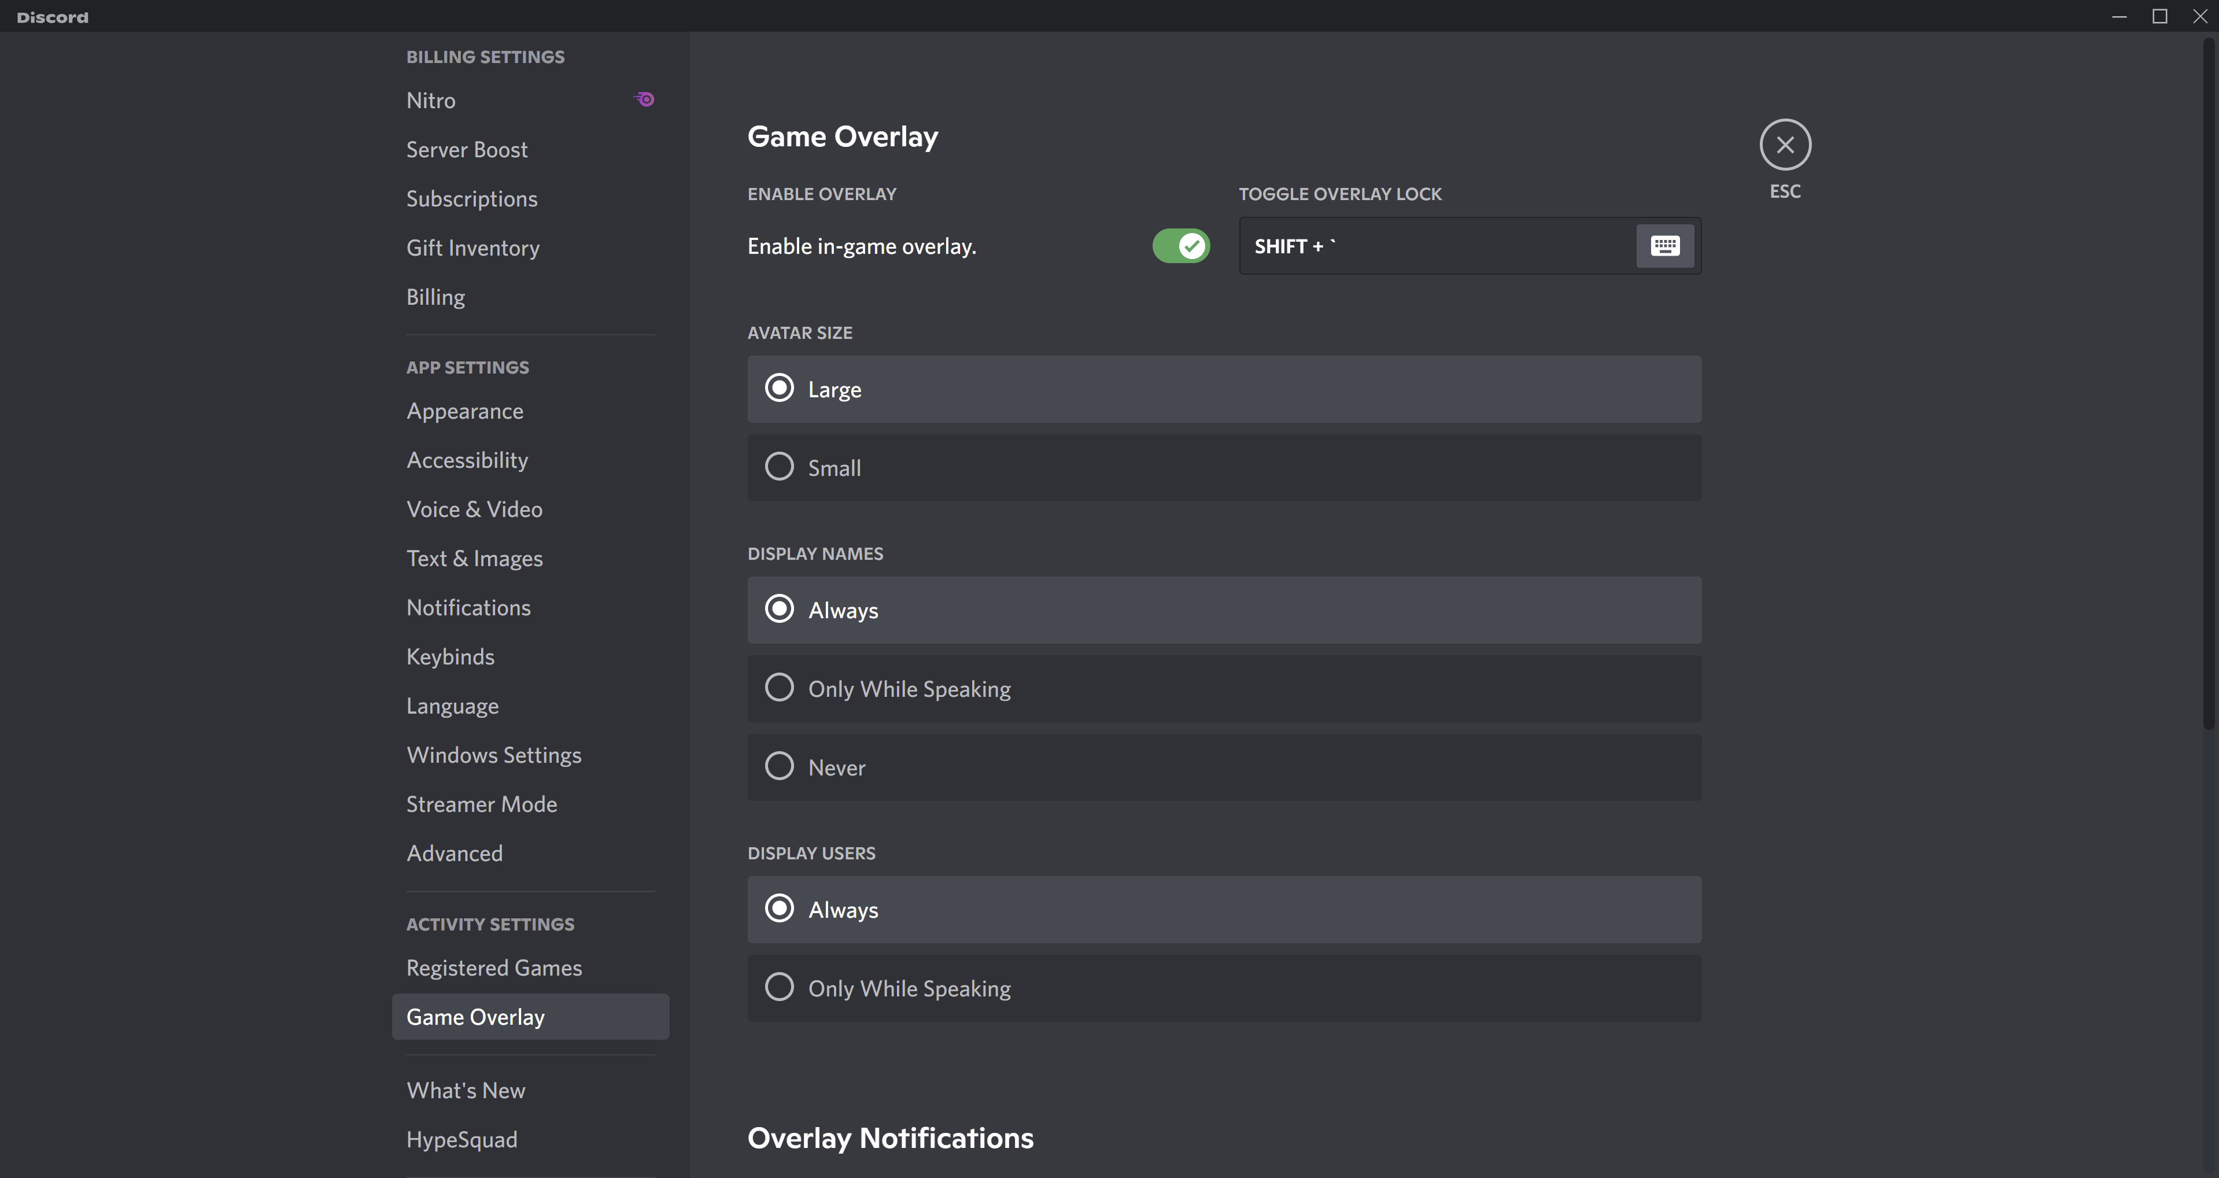
Task: Open Voice & Video settings
Action: (475, 510)
